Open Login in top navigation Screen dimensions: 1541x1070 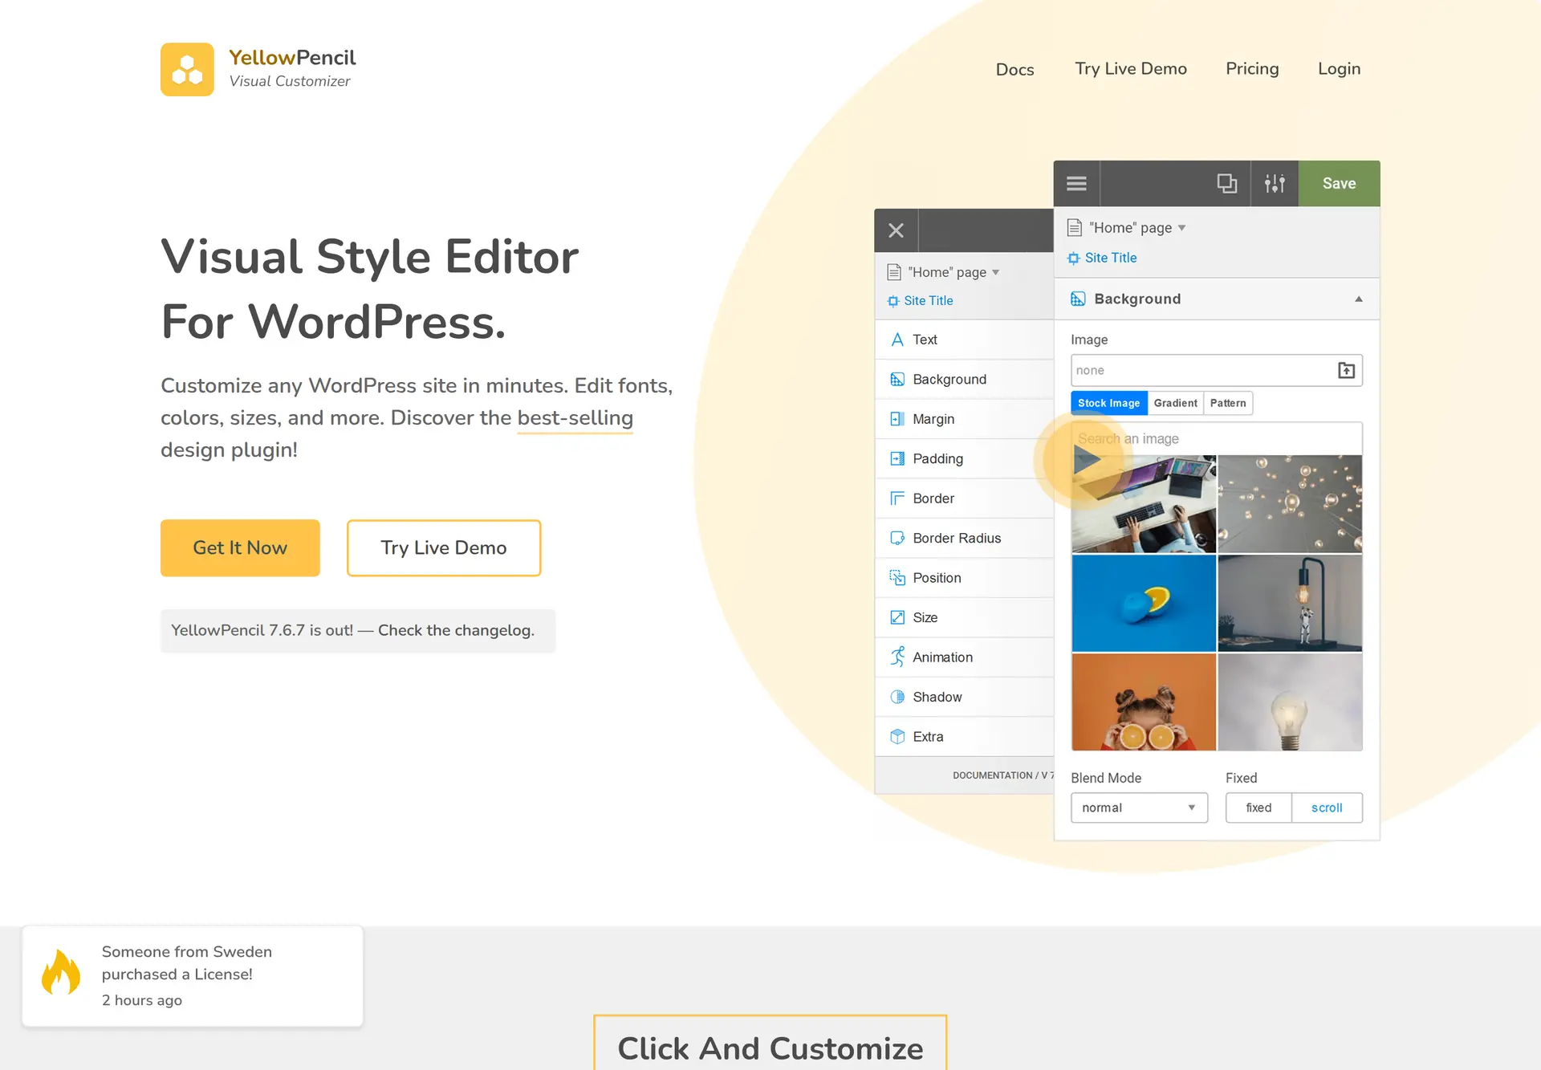[x=1339, y=69]
